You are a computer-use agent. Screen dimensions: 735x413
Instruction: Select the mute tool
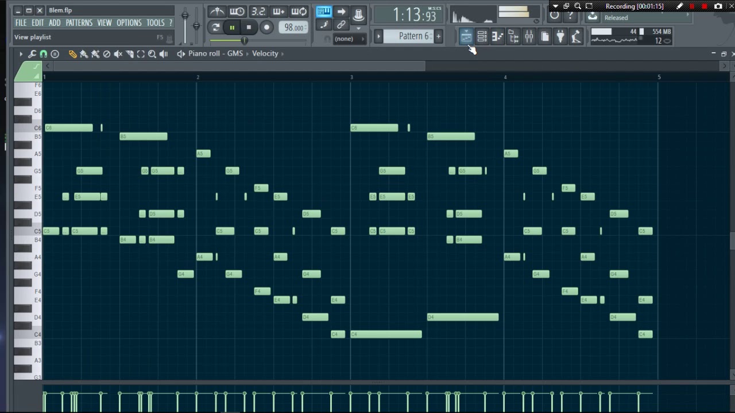point(118,54)
